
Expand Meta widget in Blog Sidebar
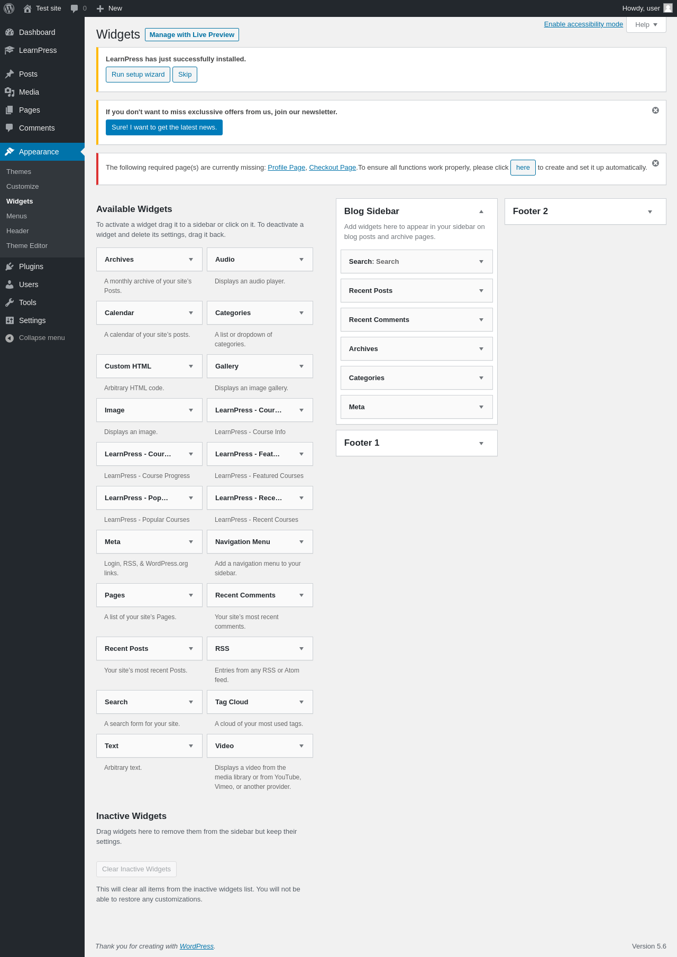481,407
